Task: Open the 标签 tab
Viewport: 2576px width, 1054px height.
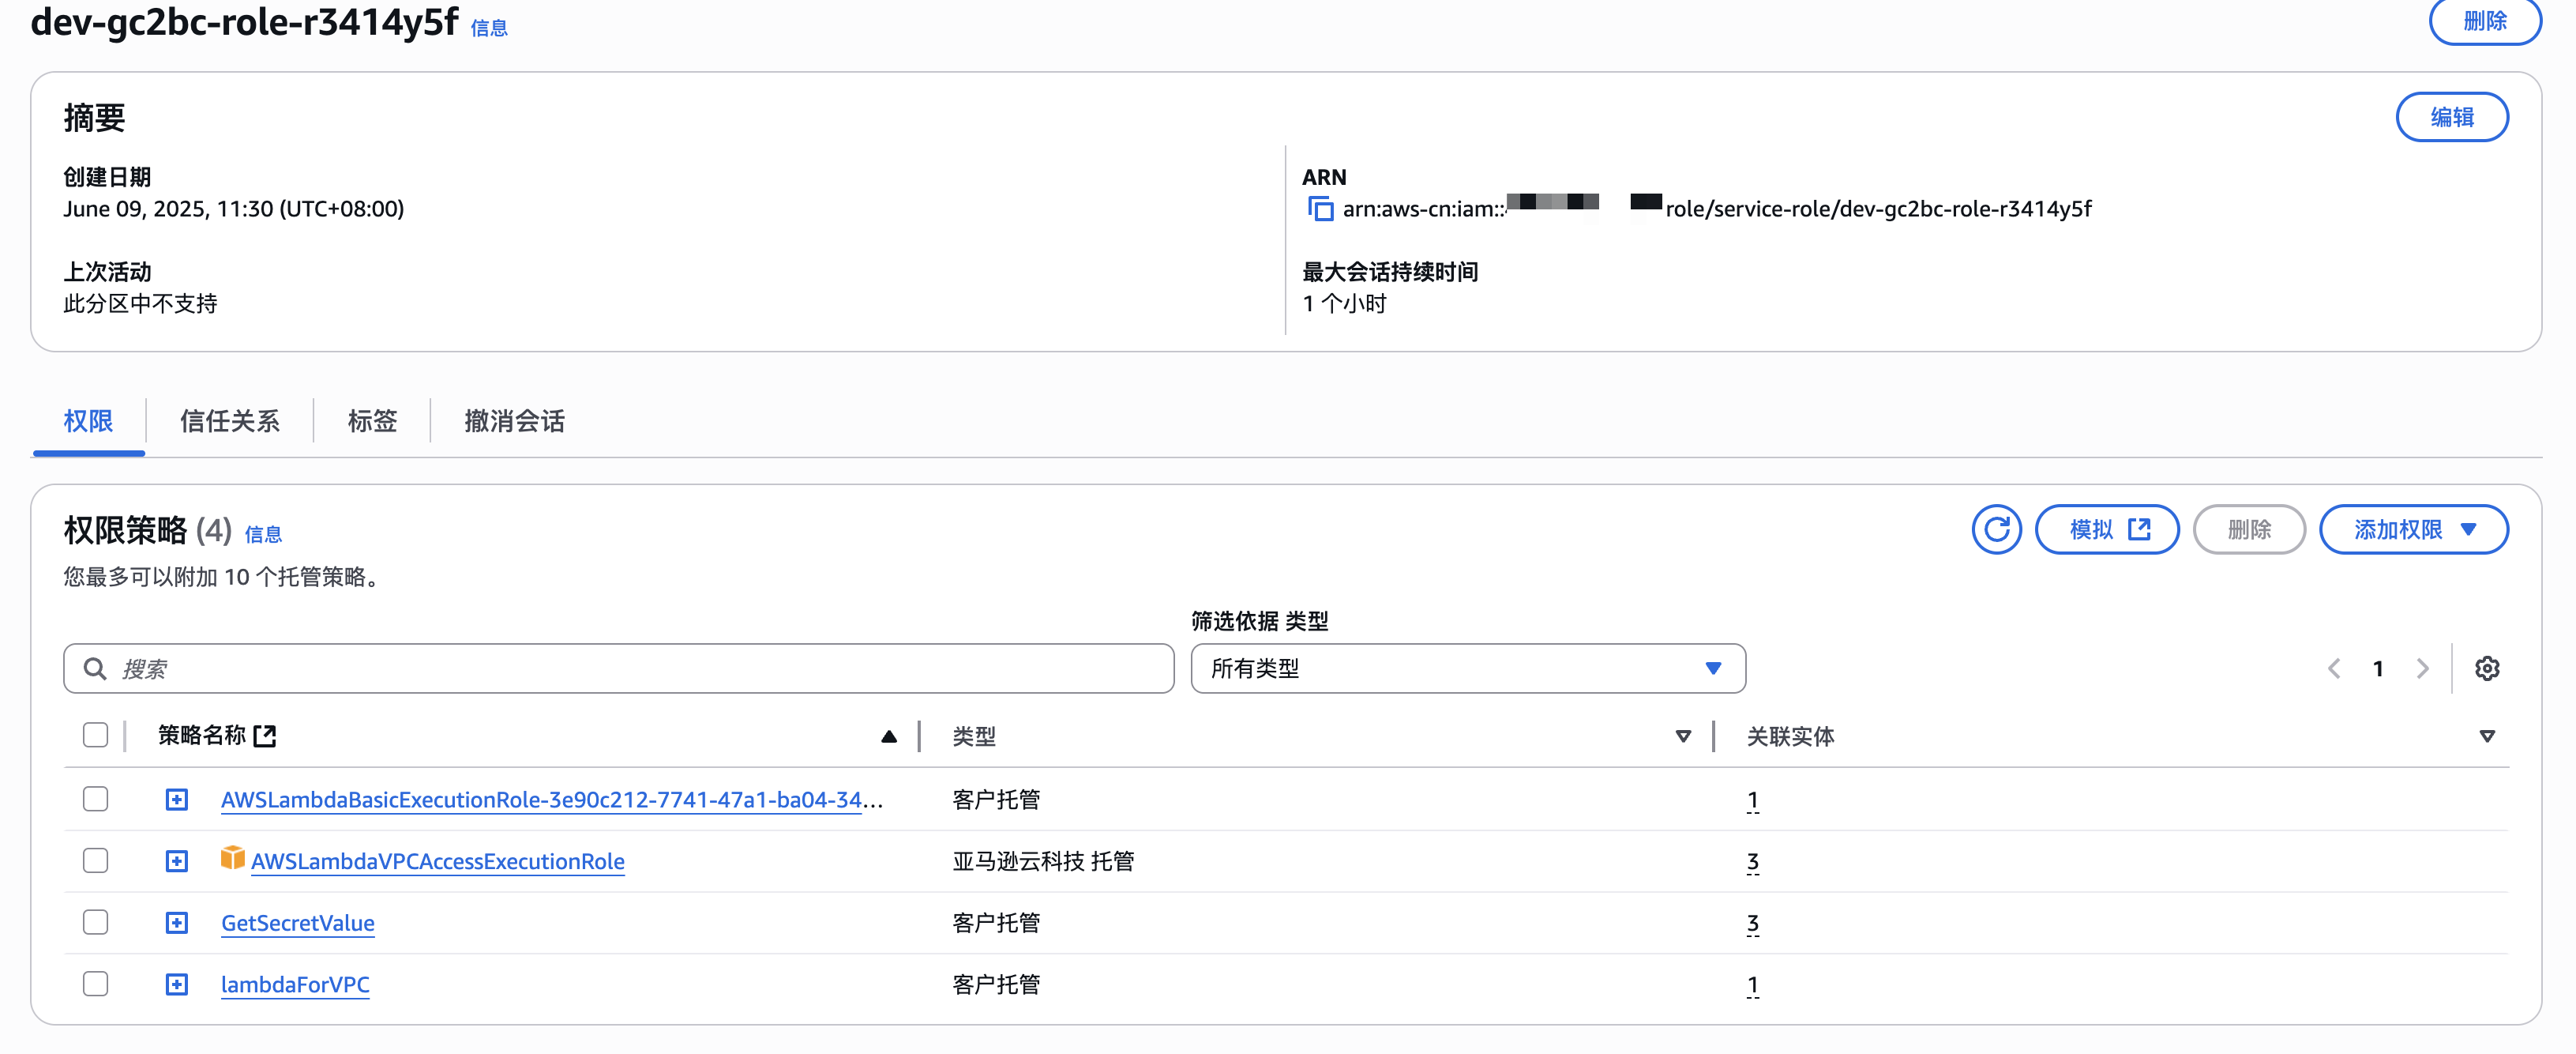Action: [372, 421]
